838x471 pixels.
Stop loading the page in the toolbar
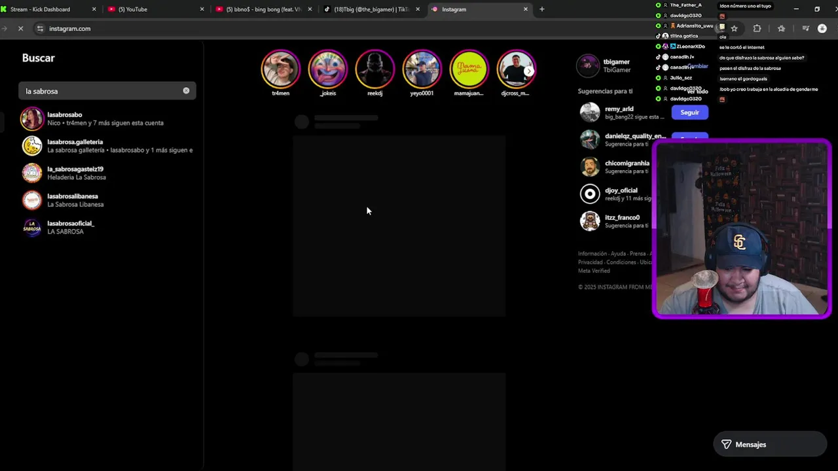[x=20, y=29]
